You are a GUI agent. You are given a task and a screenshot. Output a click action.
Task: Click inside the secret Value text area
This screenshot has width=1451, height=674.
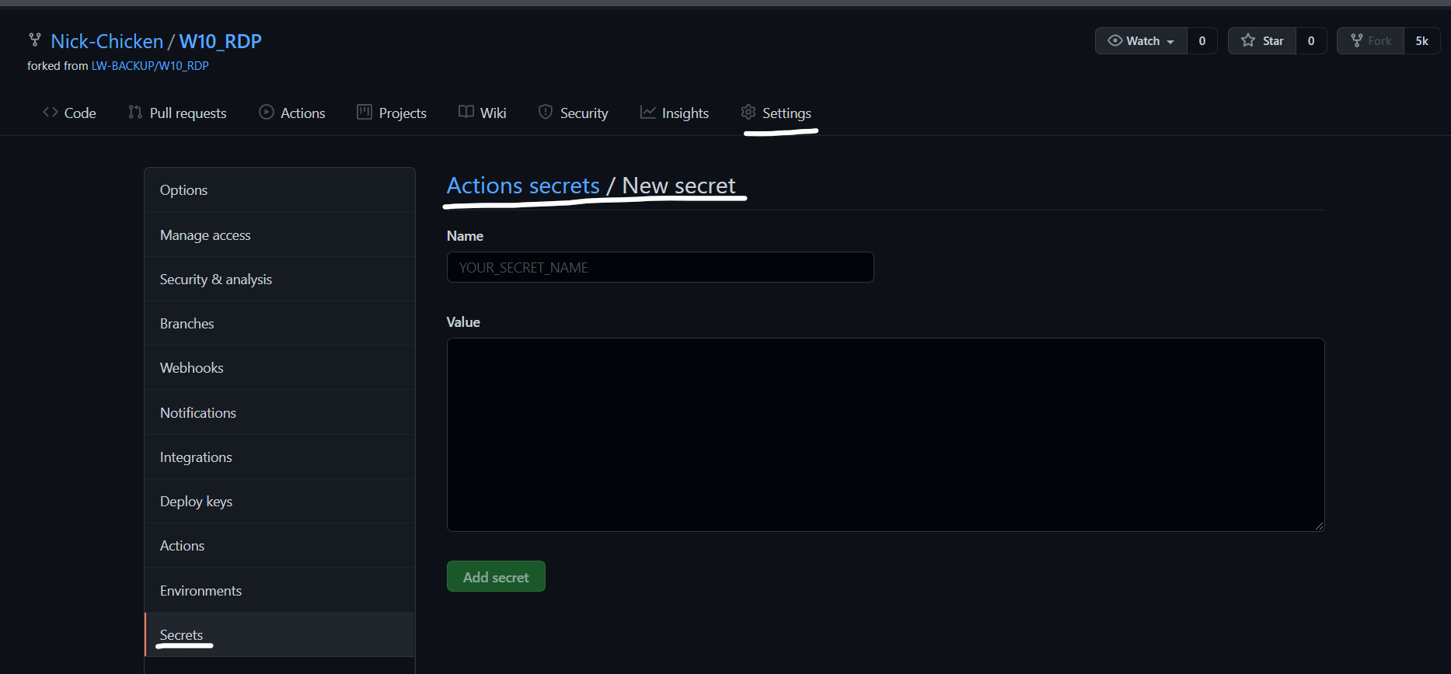(886, 435)
